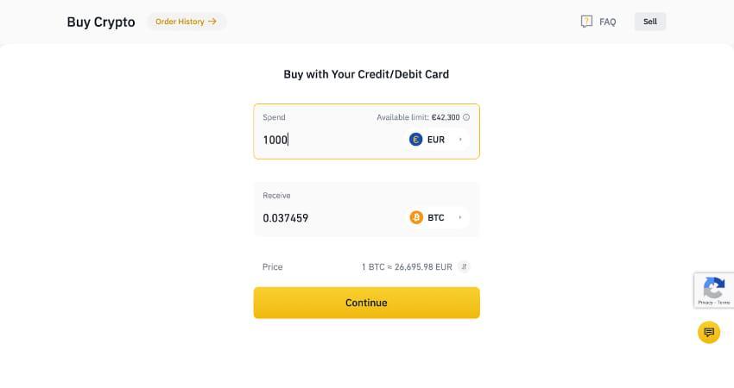Open the Order History link
The width and height of the screenshot is (734, 388).
180,22
